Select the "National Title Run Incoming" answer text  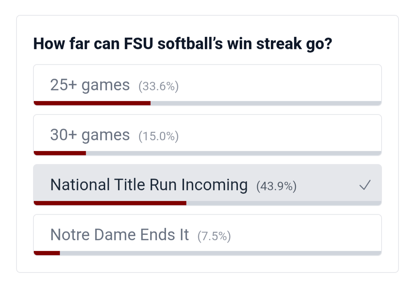pyautogui.click(x=149, y=185)
